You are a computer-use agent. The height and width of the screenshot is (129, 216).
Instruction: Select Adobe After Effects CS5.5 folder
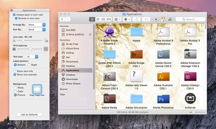coord(110,54)
